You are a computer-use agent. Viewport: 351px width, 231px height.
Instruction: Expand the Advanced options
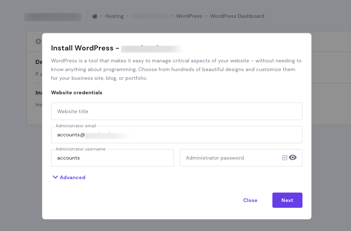tap(69, 177)
